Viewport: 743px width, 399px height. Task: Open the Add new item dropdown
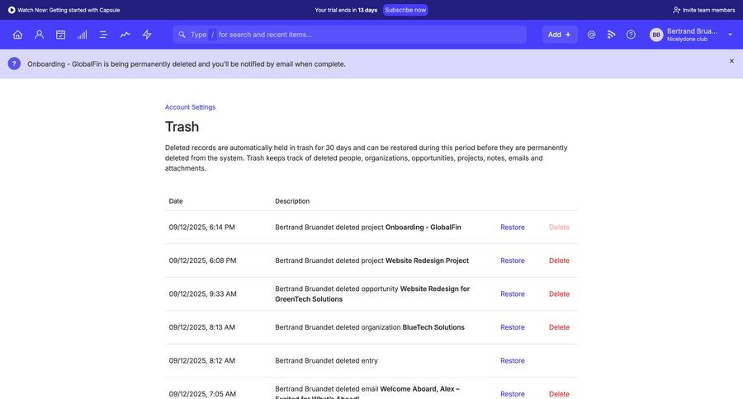coord(560,35)
